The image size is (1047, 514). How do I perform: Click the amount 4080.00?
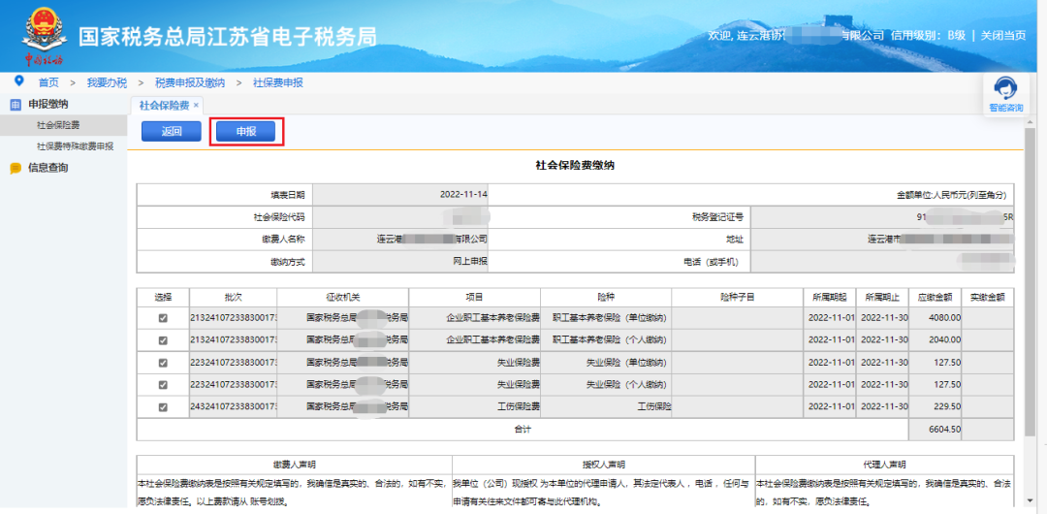tap(945, 318)
